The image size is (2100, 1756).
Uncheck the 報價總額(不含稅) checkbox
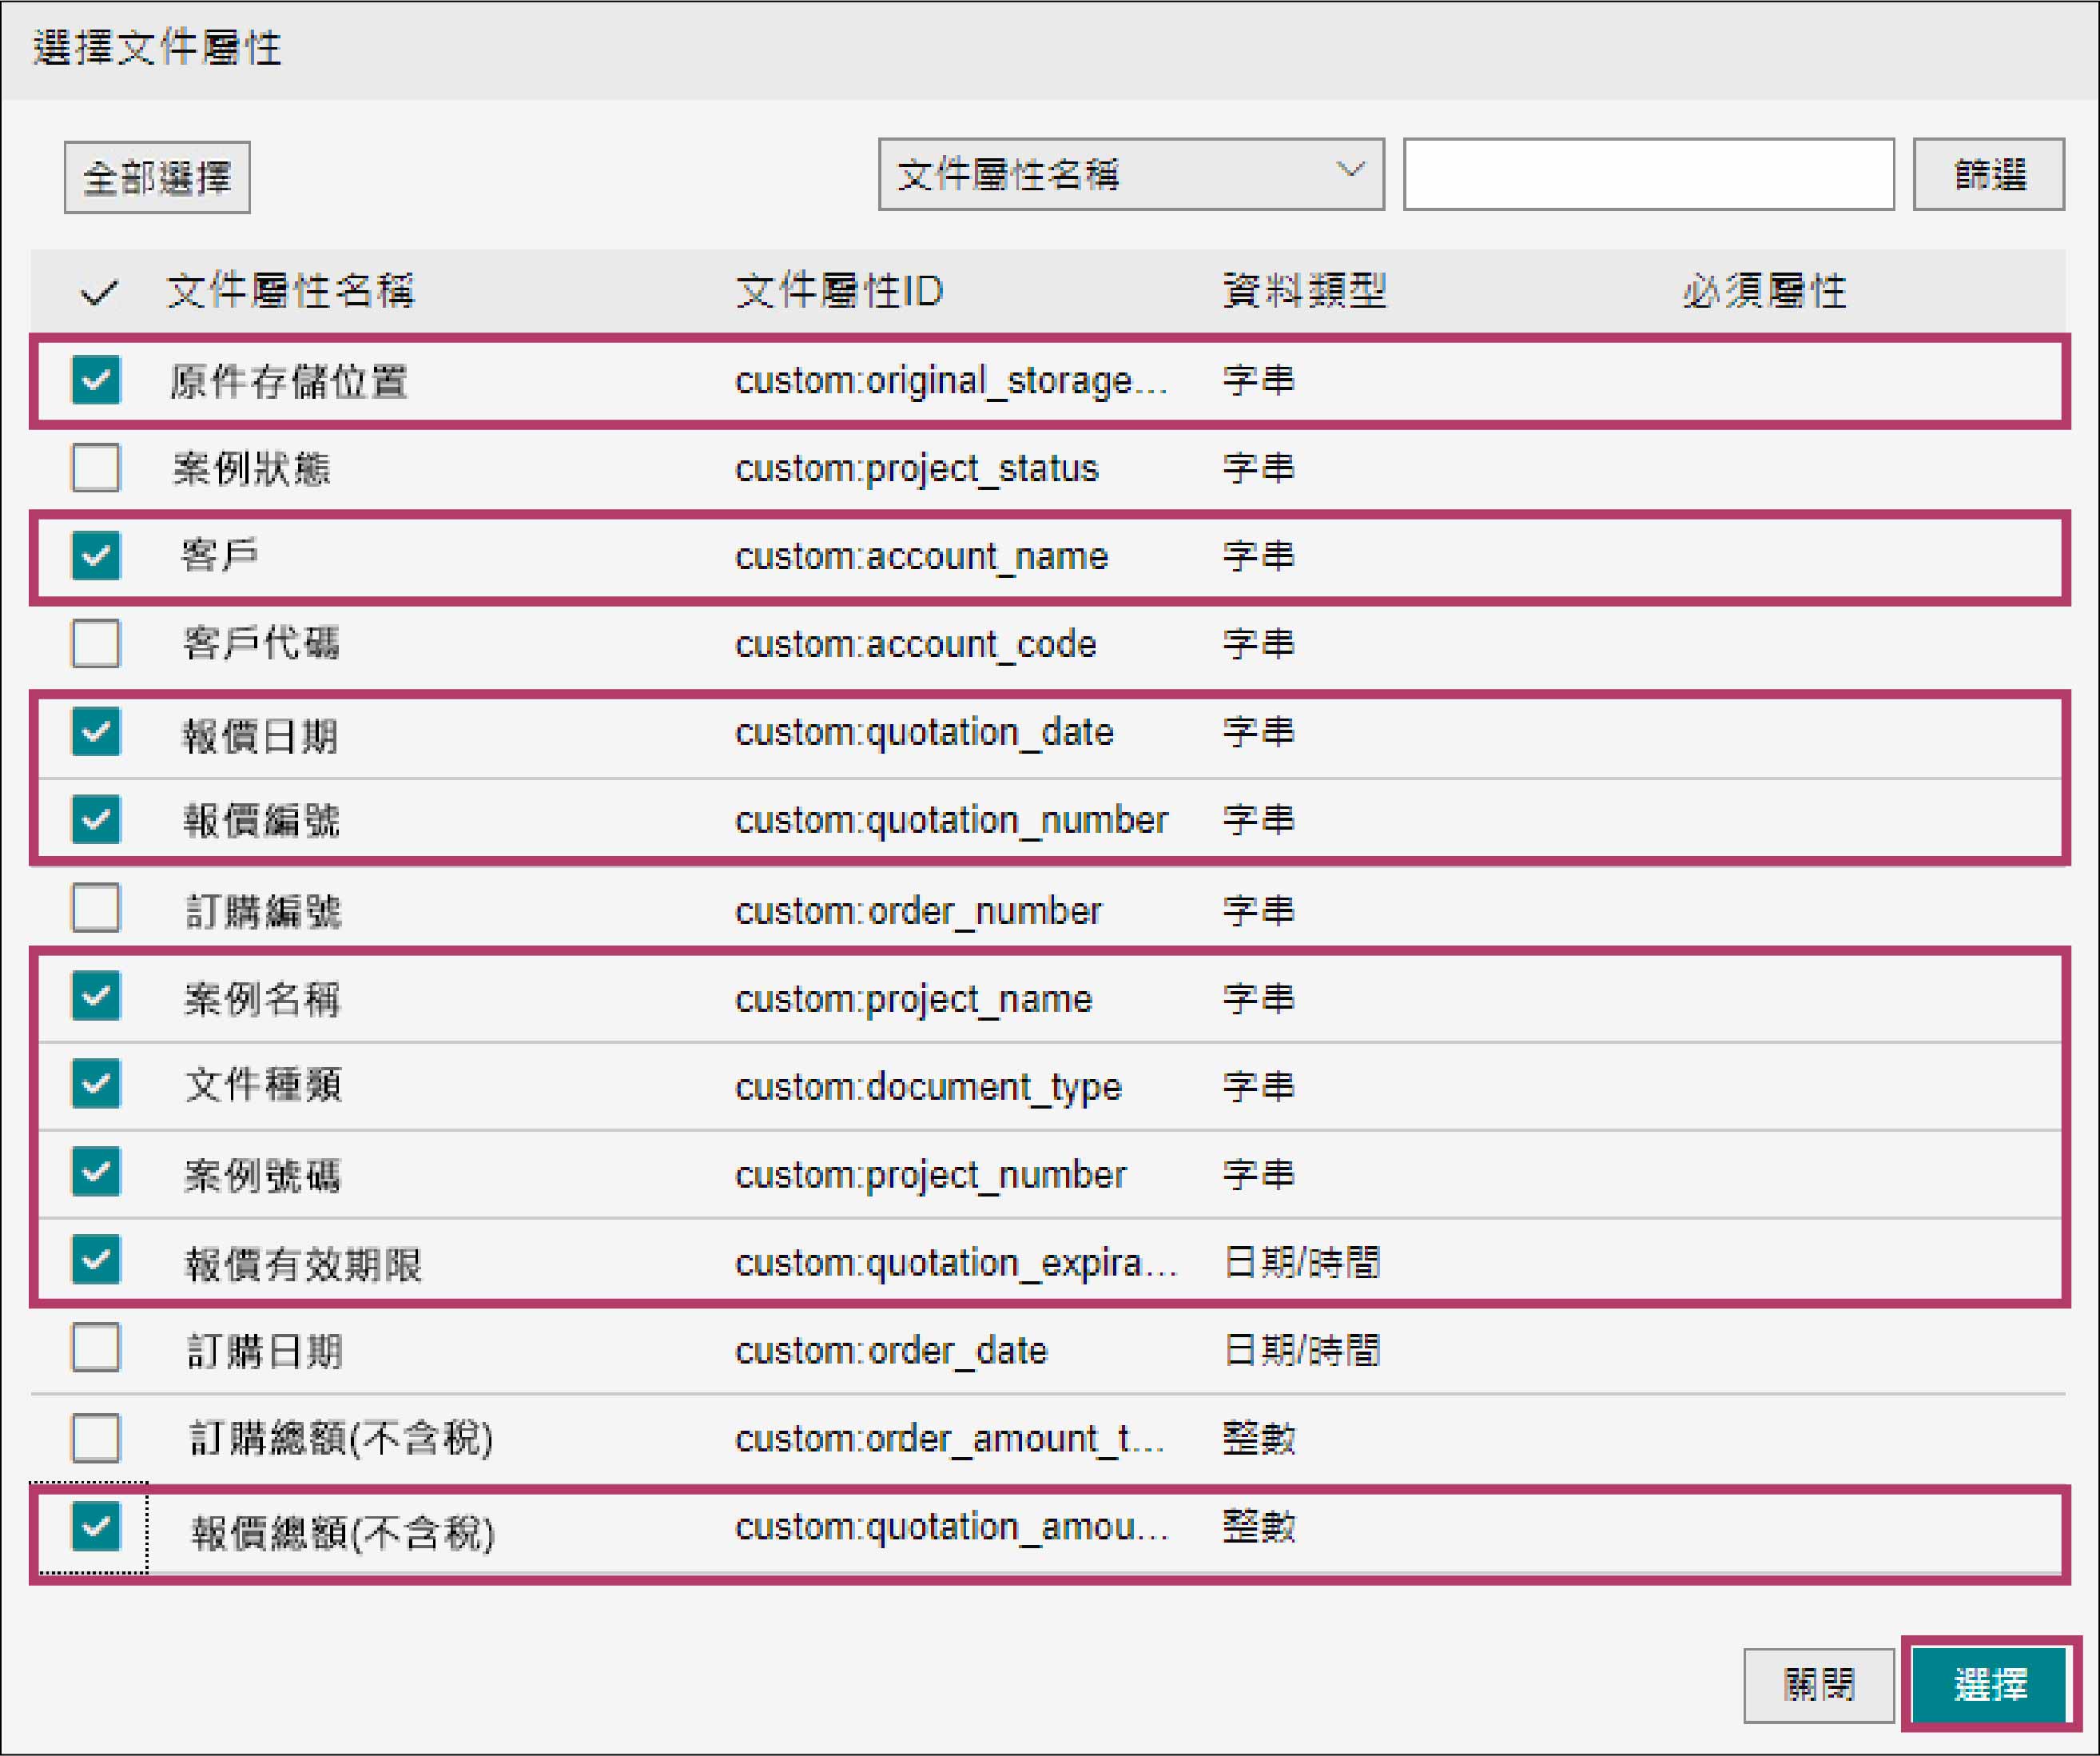click(x=96, y=1527)
